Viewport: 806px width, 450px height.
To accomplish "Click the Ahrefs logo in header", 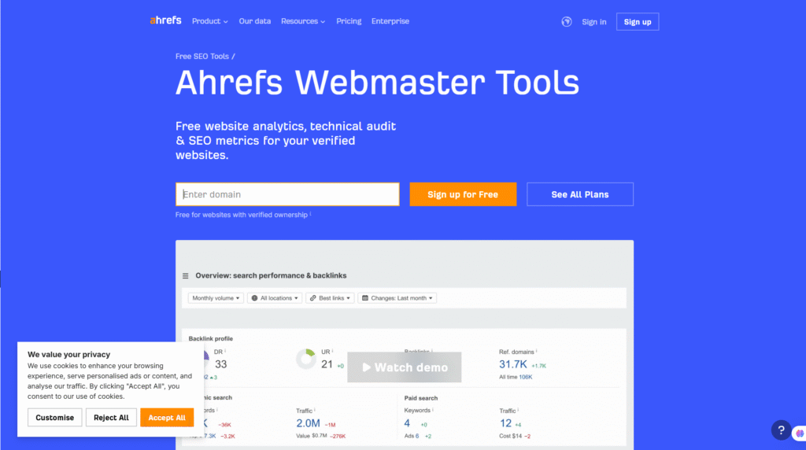I will [165, 21].
